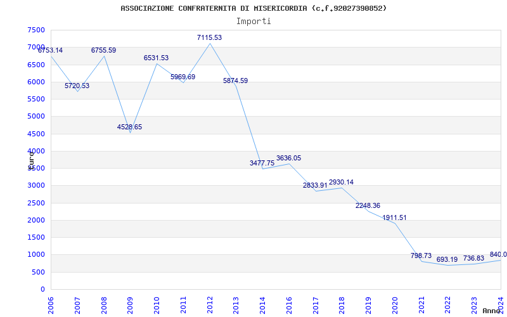The width and height of the screenshot is (507, 317).
Task: Click the y-axis tick 1500
Action: click(36, 237)
